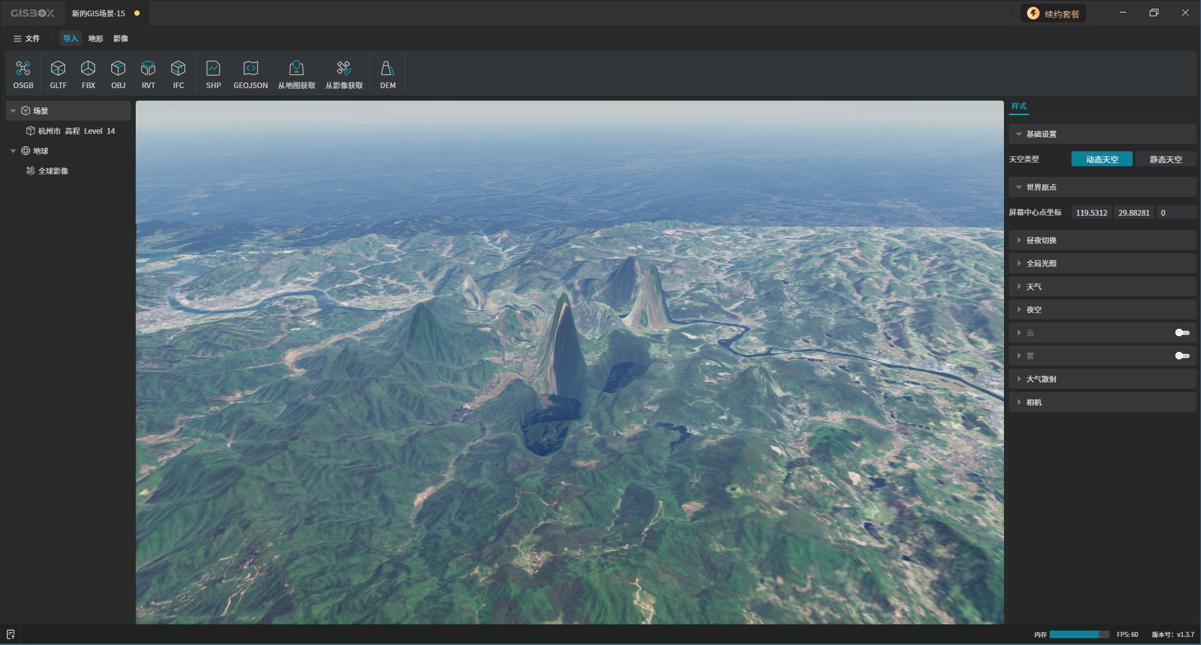Select 静态天空 sky type option
Viewport: 1201px width, 645px height.
[1165, 159]
